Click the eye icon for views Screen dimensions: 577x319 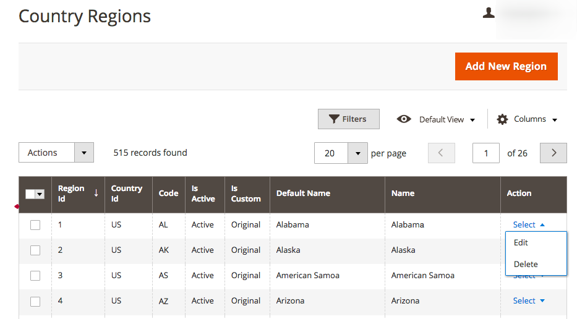pos(404,119)
